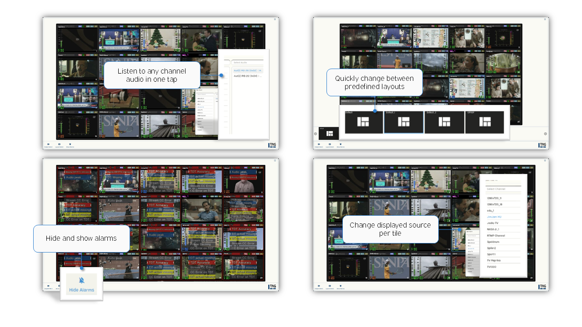Click the Hide Alarms bell icon

[x=82, y=280]
